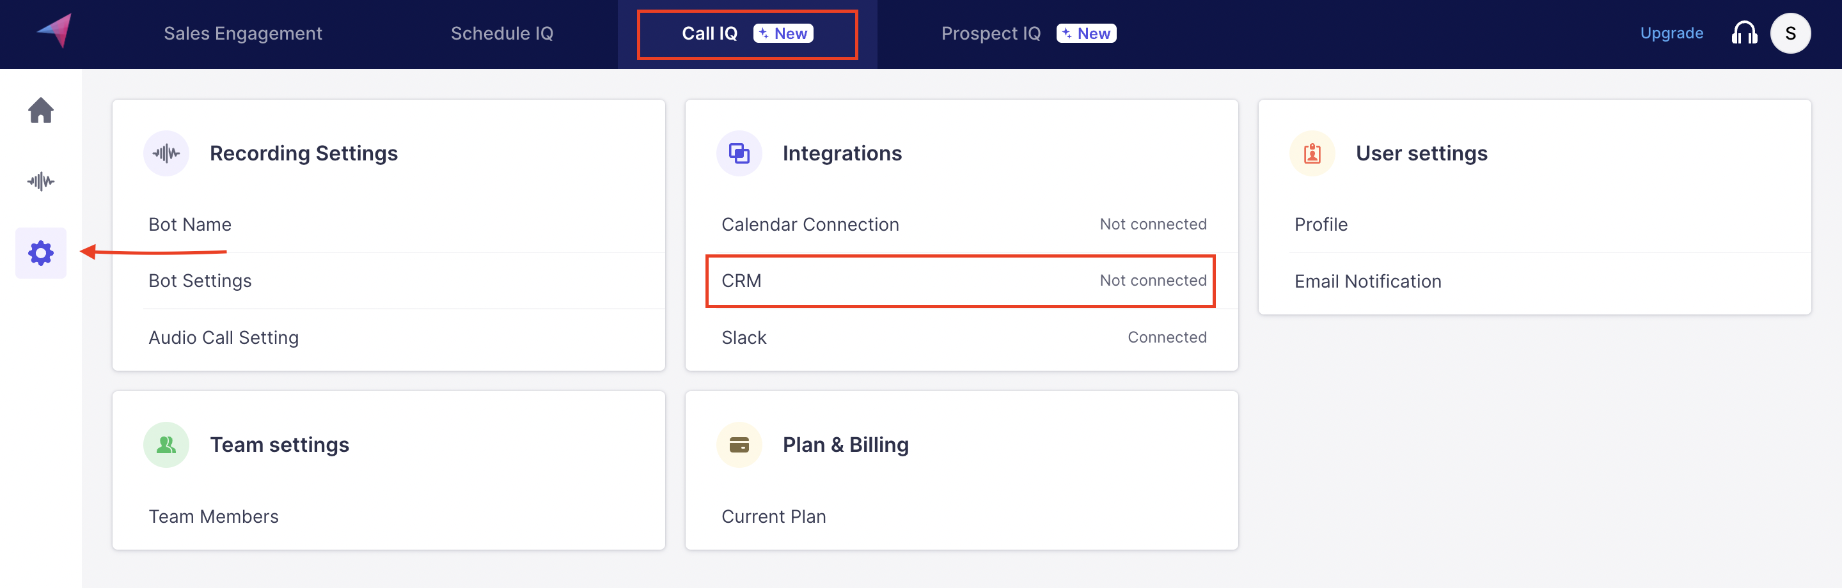View Team Members
The height and width of the screenshot is (588, 1842).
pyautogui.click(x=213, y=516)
